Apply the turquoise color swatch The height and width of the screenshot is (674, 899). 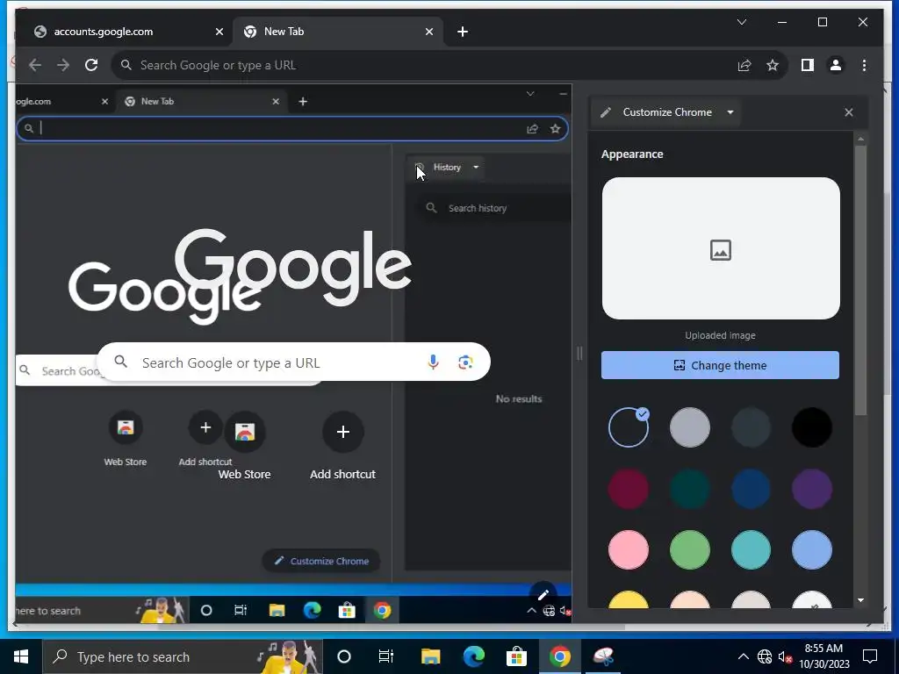click(x=751, y=550)
